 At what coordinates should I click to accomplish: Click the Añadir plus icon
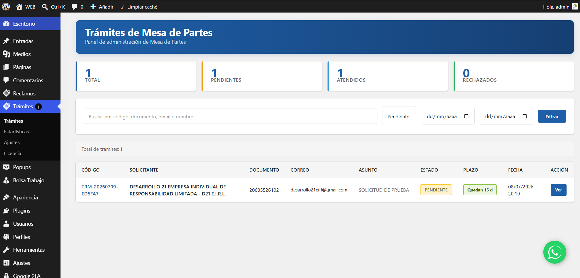point(93,7)
